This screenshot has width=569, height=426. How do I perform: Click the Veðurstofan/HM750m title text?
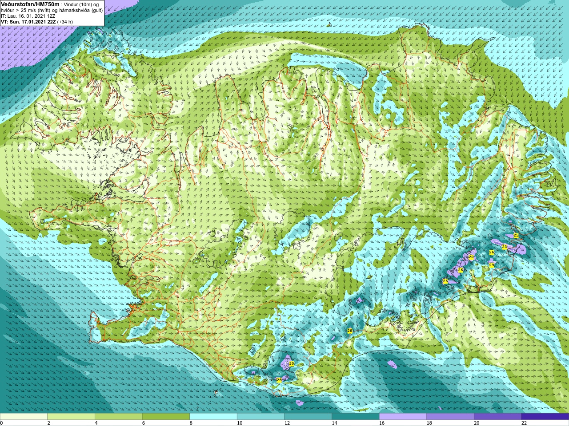[x=30, y=4]
